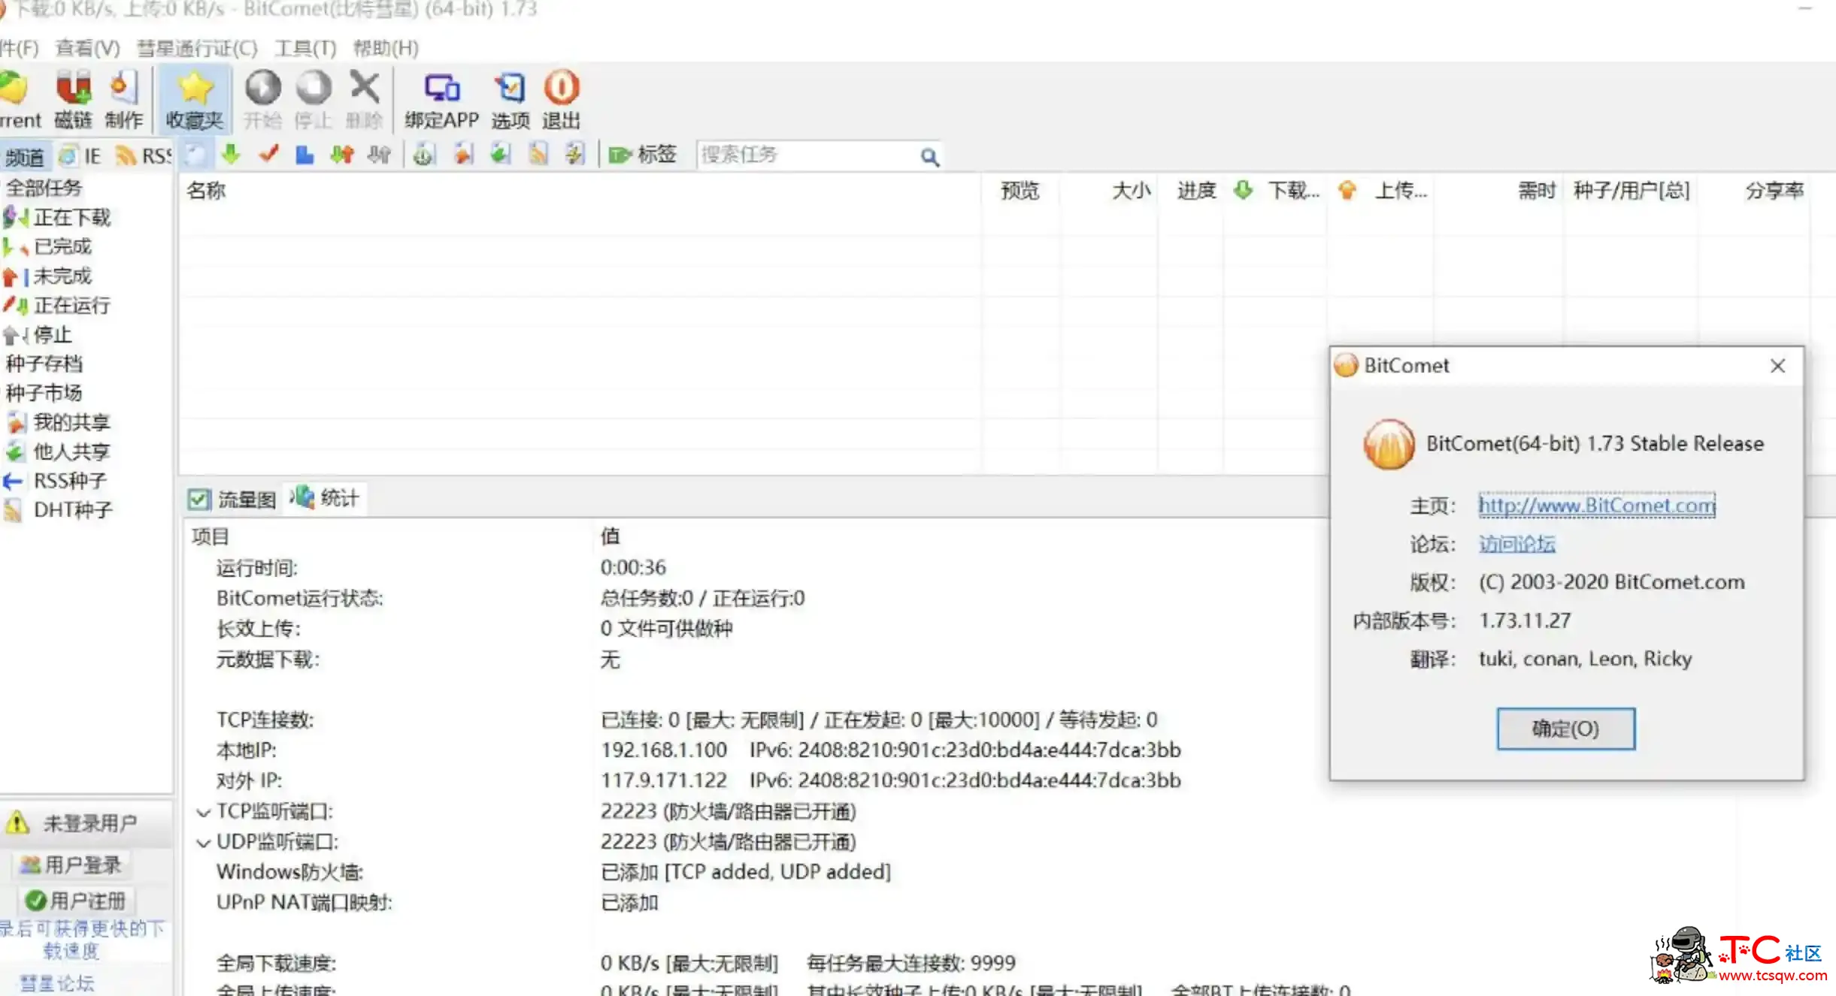Sort by the Preview (预览) column header
The image size is (1836, 996).
tap(1020, 191)
